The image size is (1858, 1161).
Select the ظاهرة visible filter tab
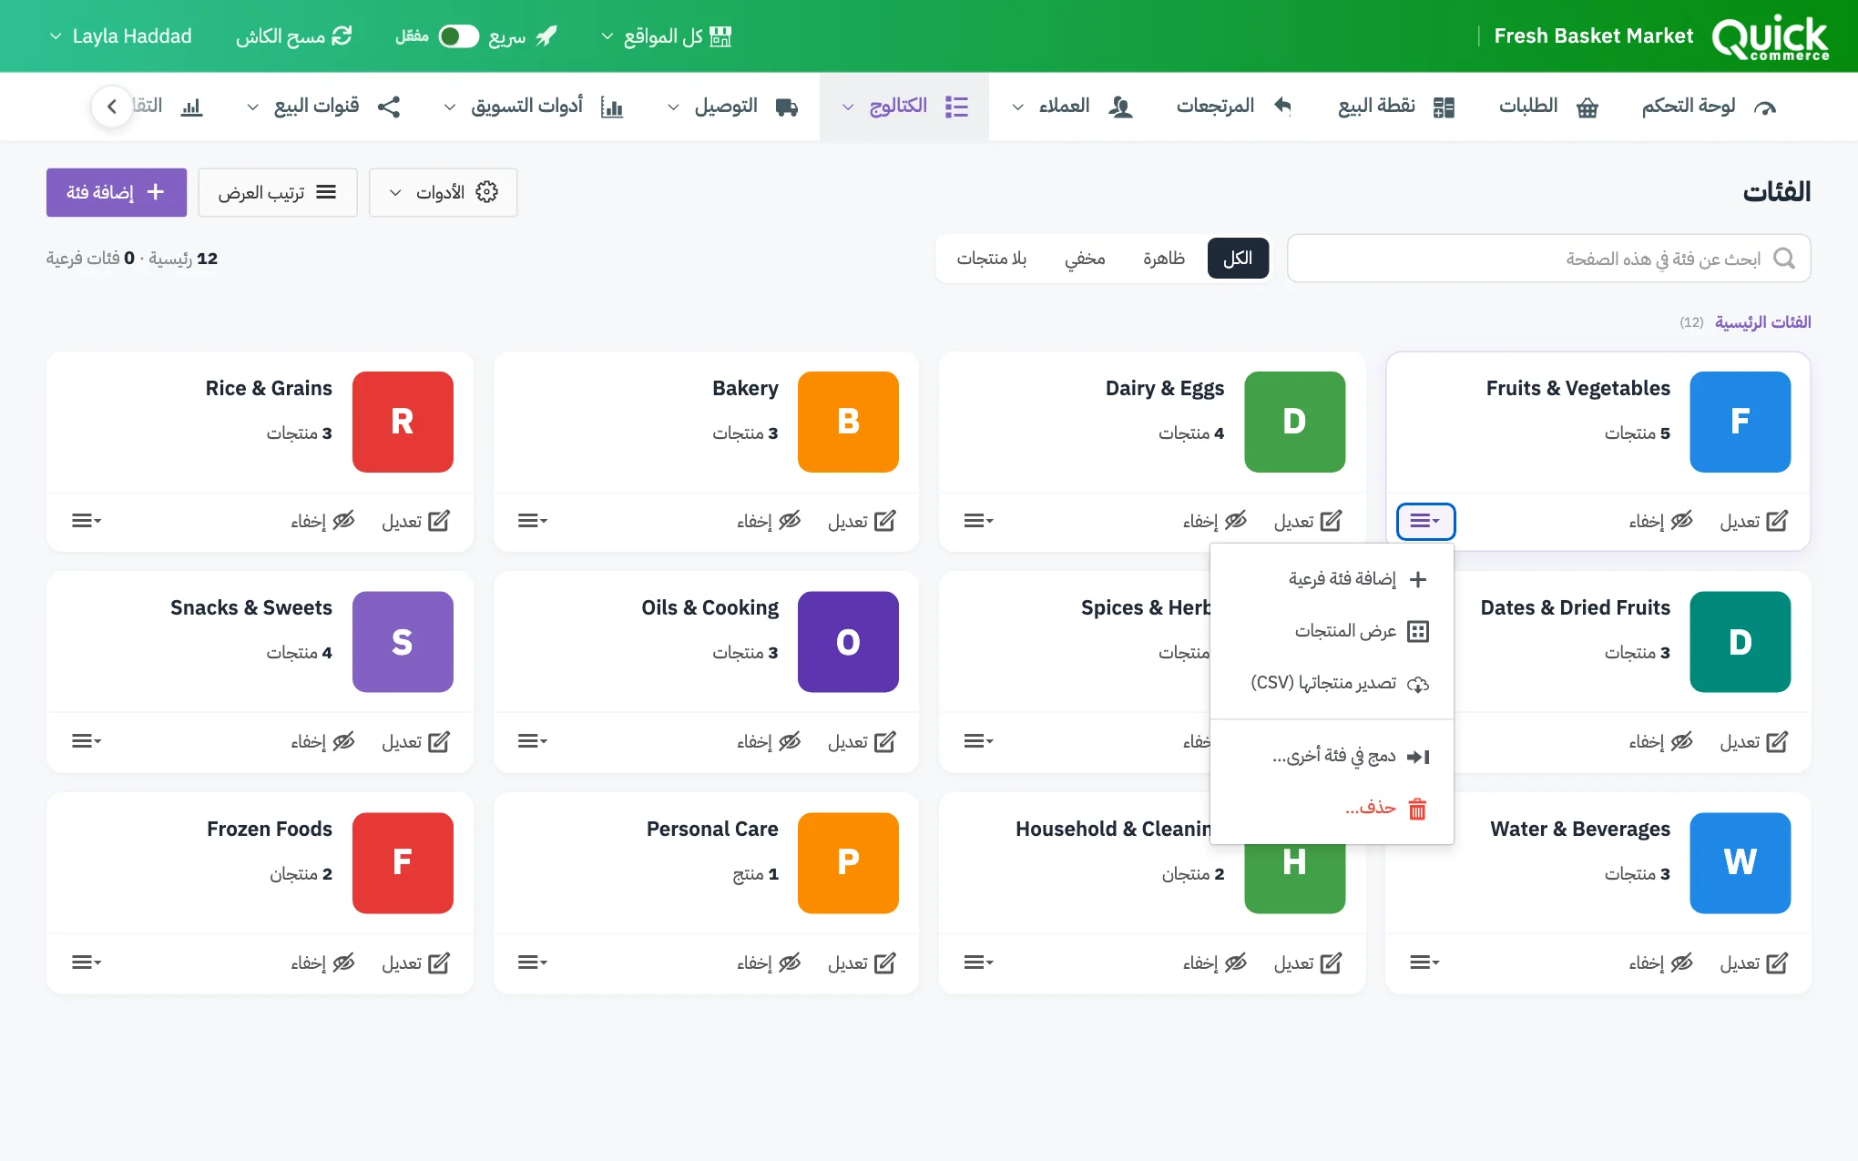point(1164,259)
